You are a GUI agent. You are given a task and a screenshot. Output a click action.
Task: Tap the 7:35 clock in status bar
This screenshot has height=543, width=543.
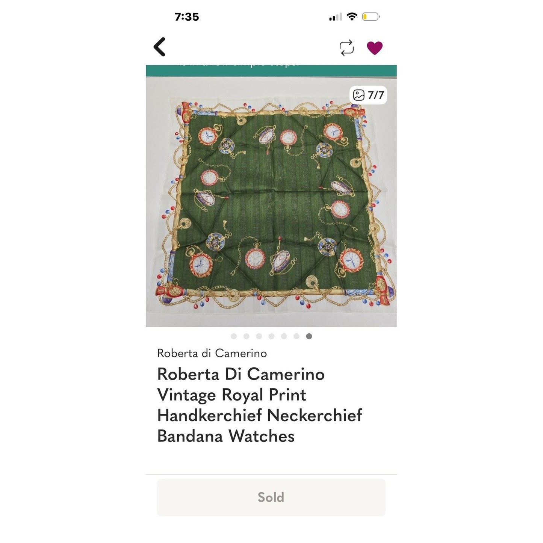coord(187,17)
